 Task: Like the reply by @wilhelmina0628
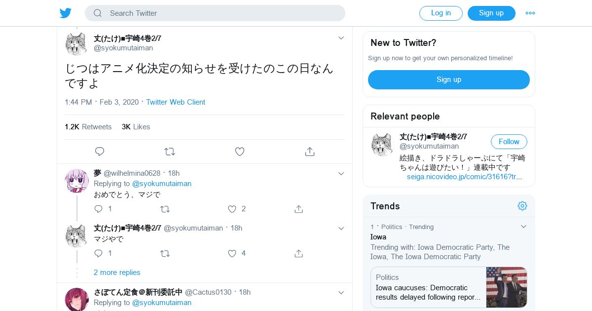232,209
